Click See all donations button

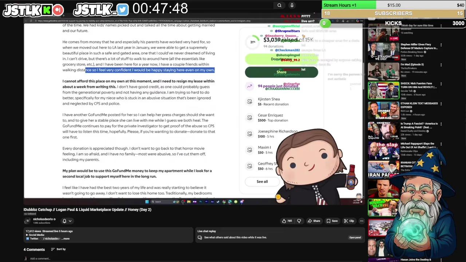[262, 182]
